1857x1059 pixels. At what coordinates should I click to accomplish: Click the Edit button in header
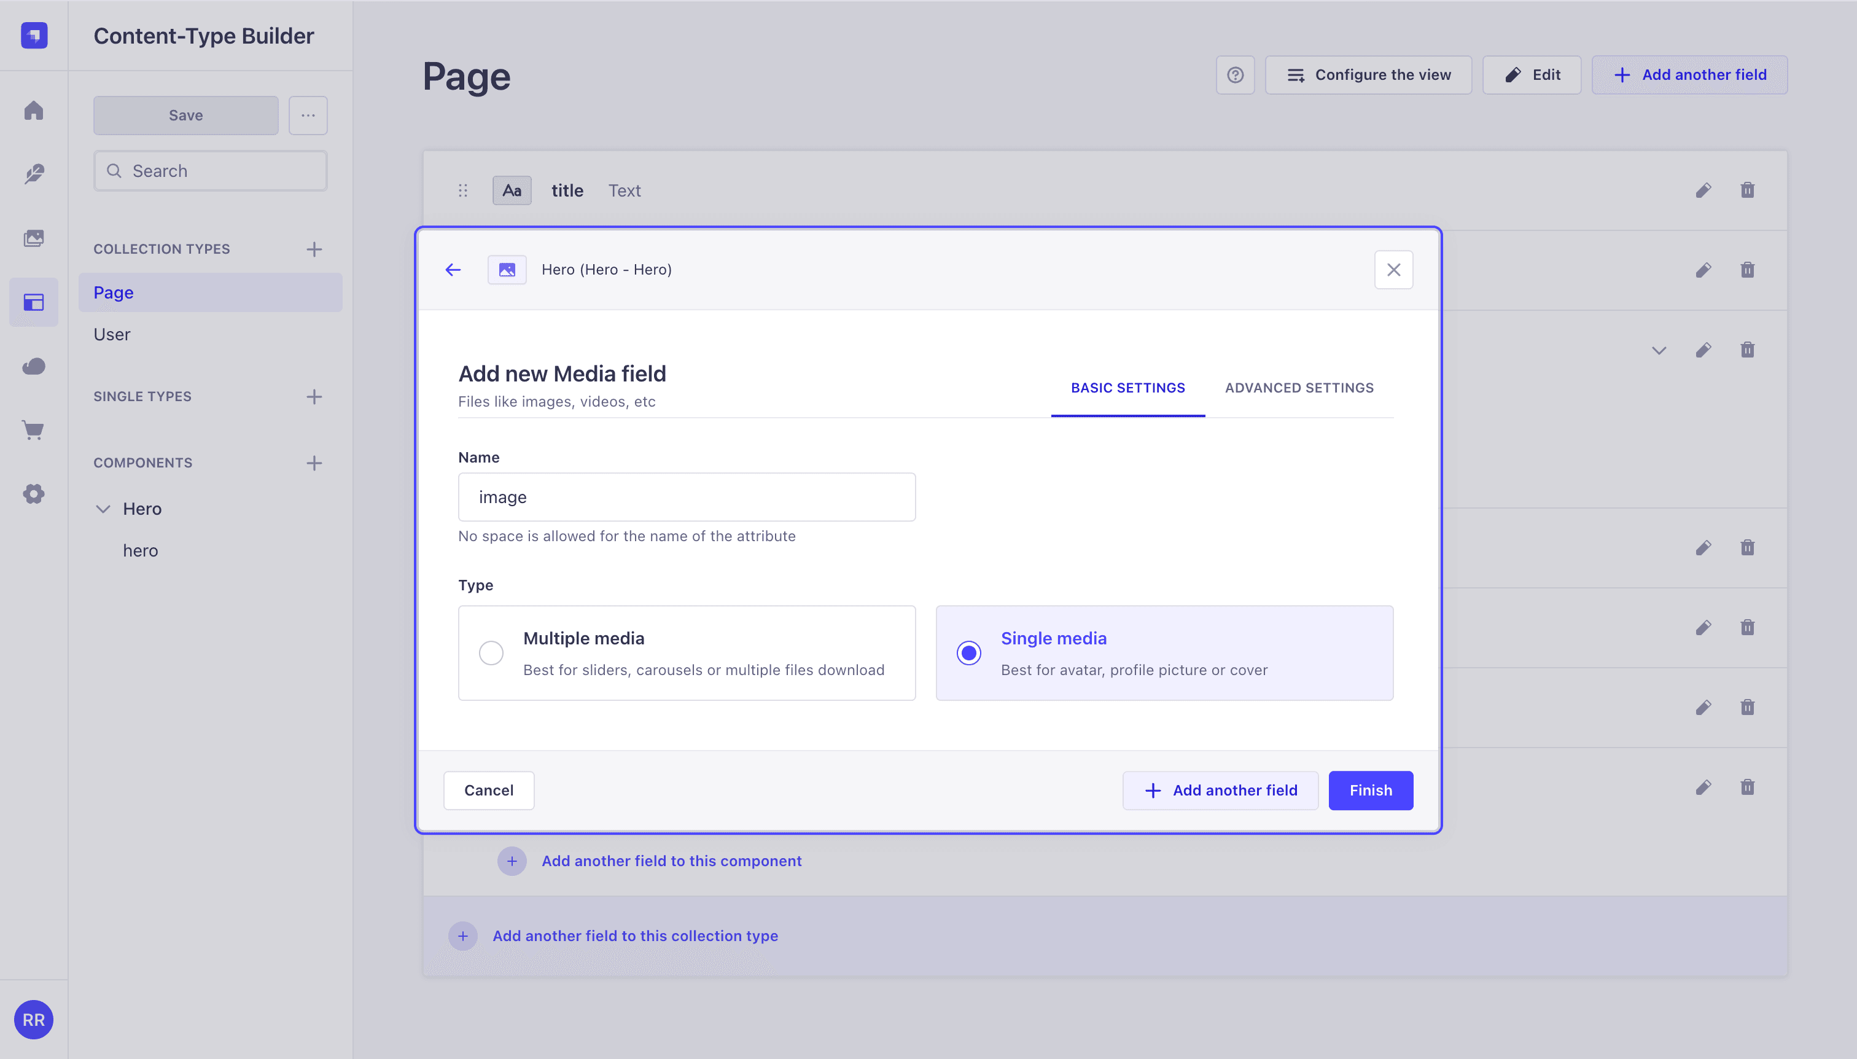[x=1532, y=75]
